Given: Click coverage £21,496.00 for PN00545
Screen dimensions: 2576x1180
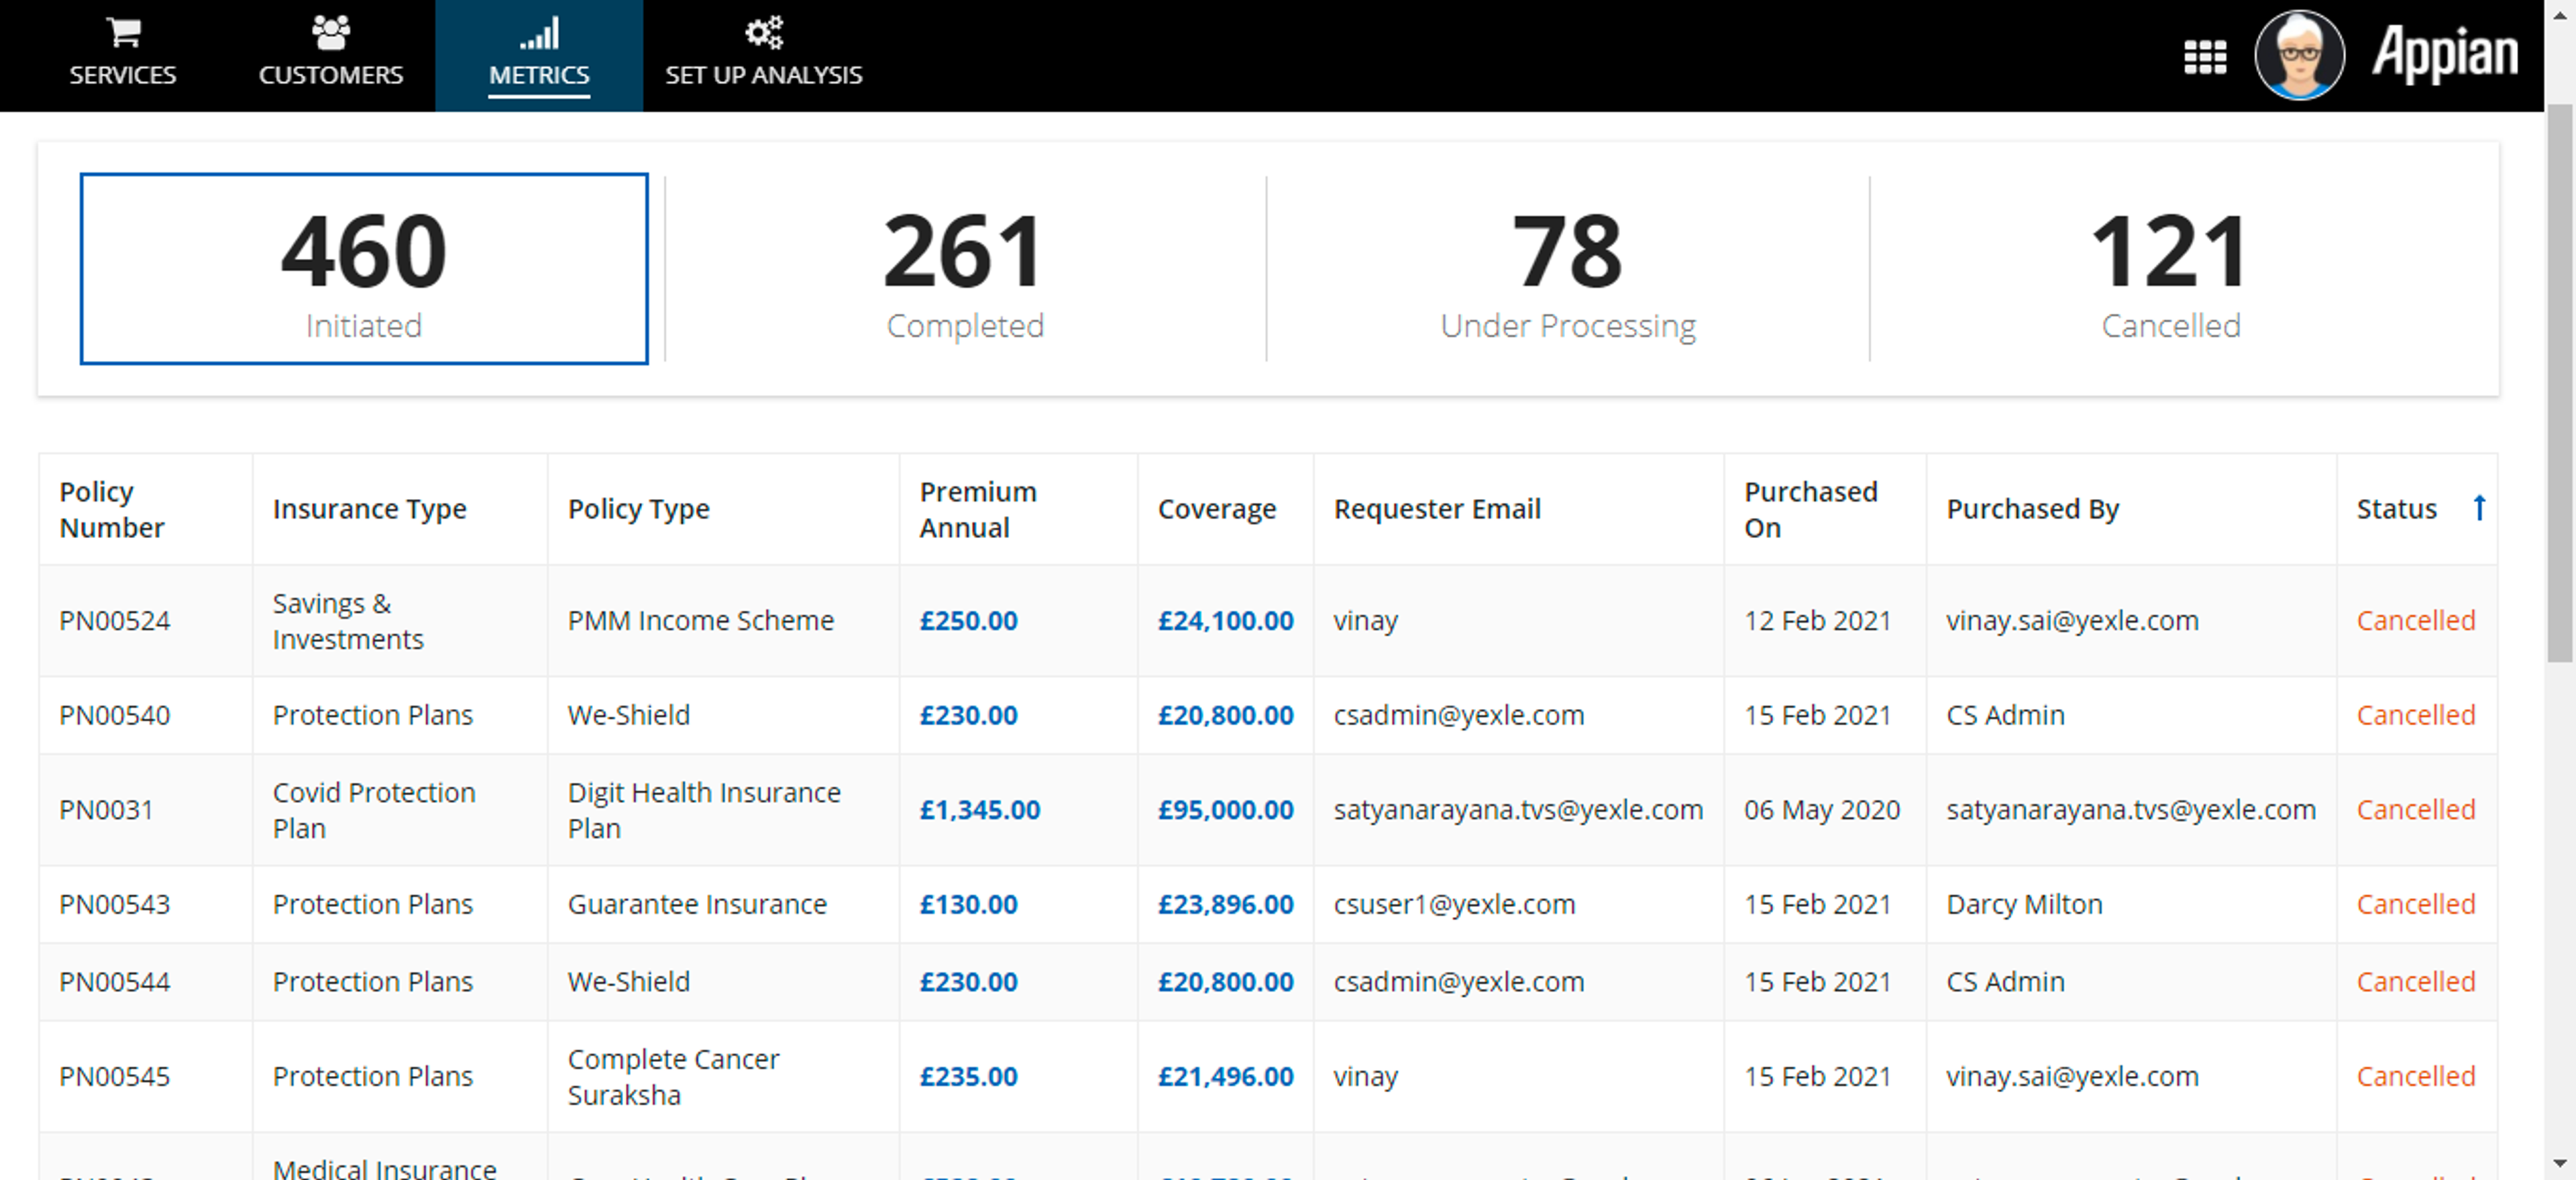Looking at the screenshot, I should click(1226, 1077).
